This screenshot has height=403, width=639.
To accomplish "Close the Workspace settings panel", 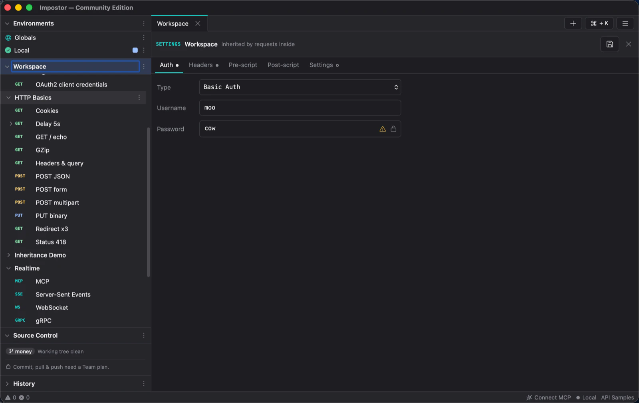I will click(628, 44).
